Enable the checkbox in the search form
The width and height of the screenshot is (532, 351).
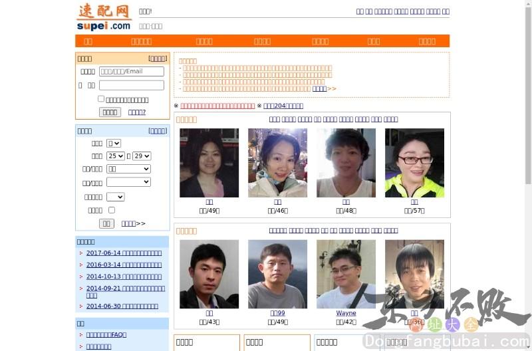click(x=111, y=210)
